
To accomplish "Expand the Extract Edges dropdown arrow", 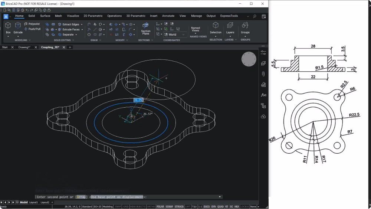I will [82, 25].
